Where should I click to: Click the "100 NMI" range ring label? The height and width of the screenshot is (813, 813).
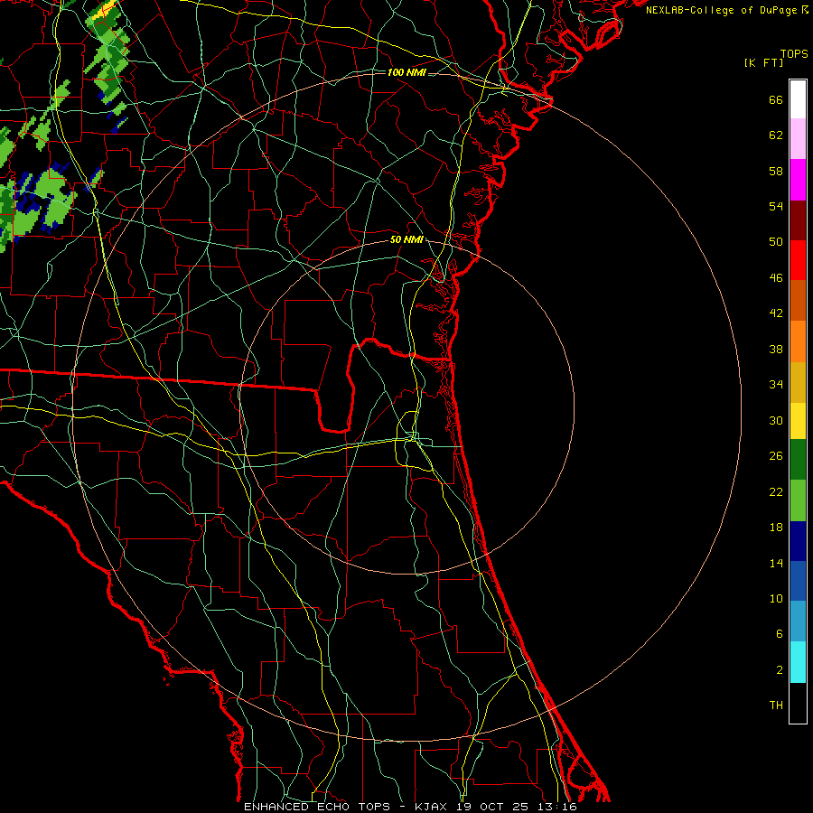[406, 72]
